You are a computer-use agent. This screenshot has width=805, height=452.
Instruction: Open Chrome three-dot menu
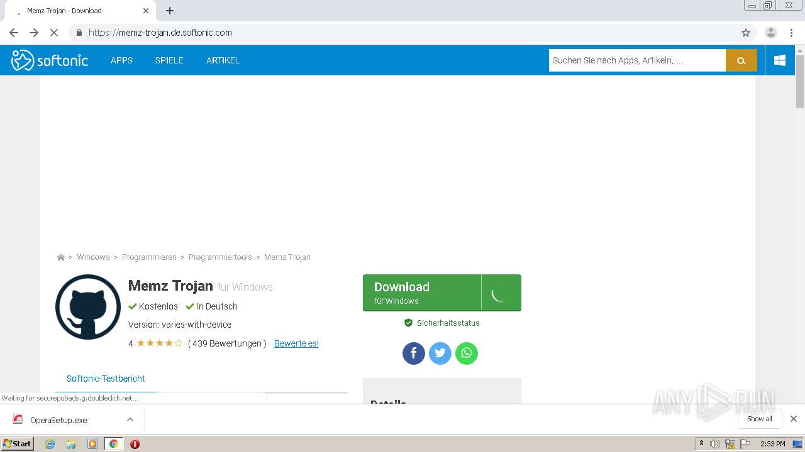coord(791,33)
